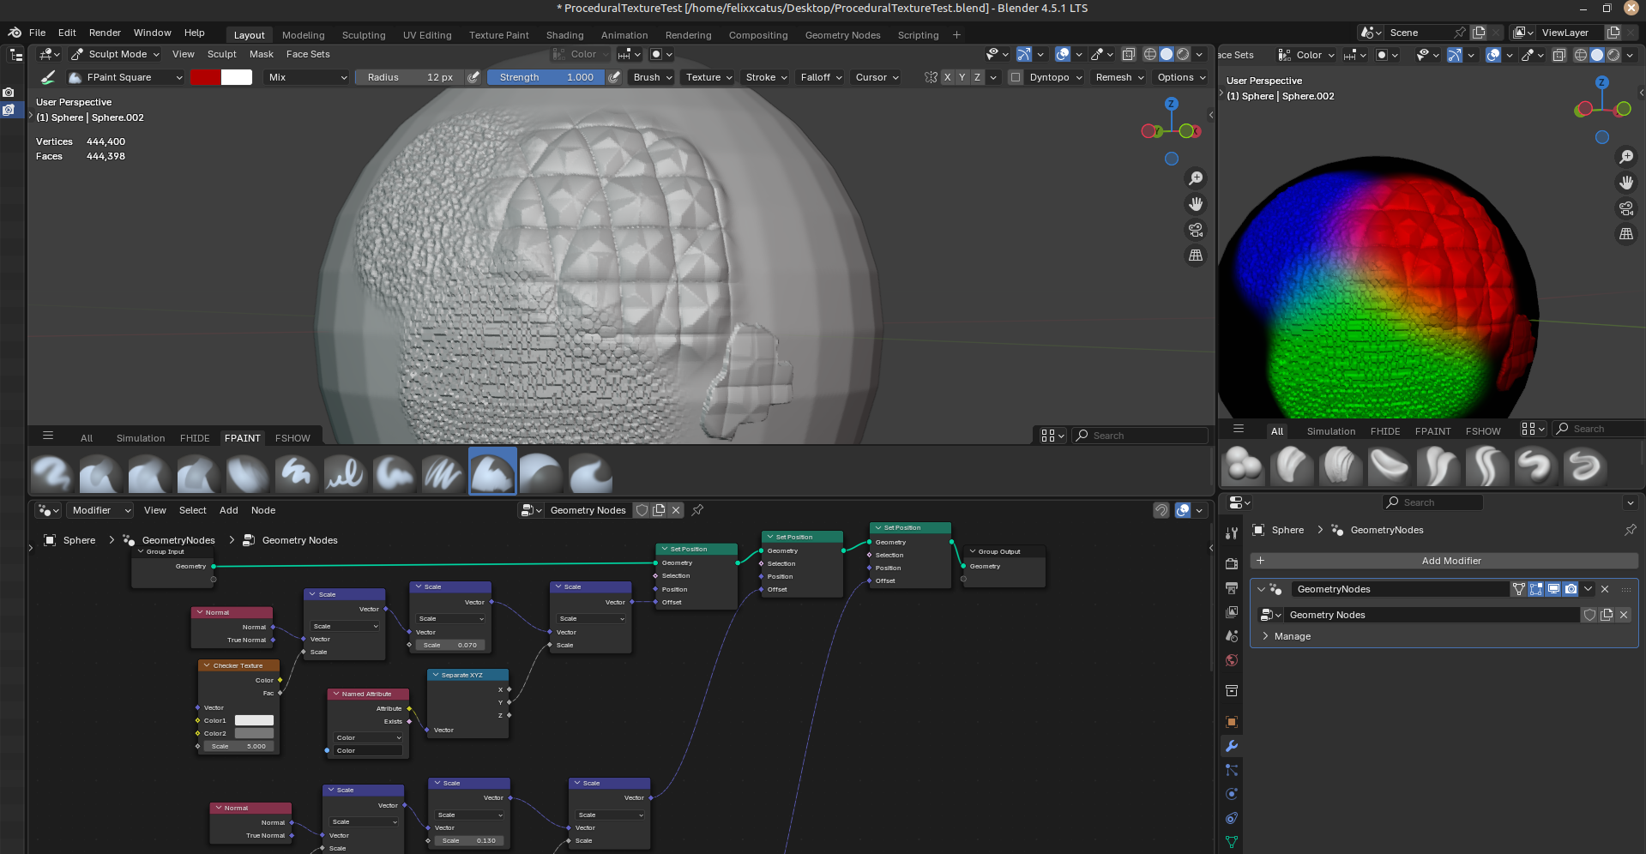Open Object Constraints properties tab

pos(1232,817)
